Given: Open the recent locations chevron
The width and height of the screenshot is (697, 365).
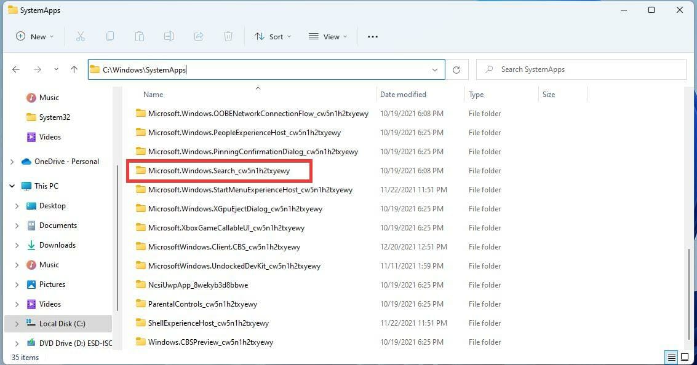Looking at the screenshot, I should (x=56, y=69).
